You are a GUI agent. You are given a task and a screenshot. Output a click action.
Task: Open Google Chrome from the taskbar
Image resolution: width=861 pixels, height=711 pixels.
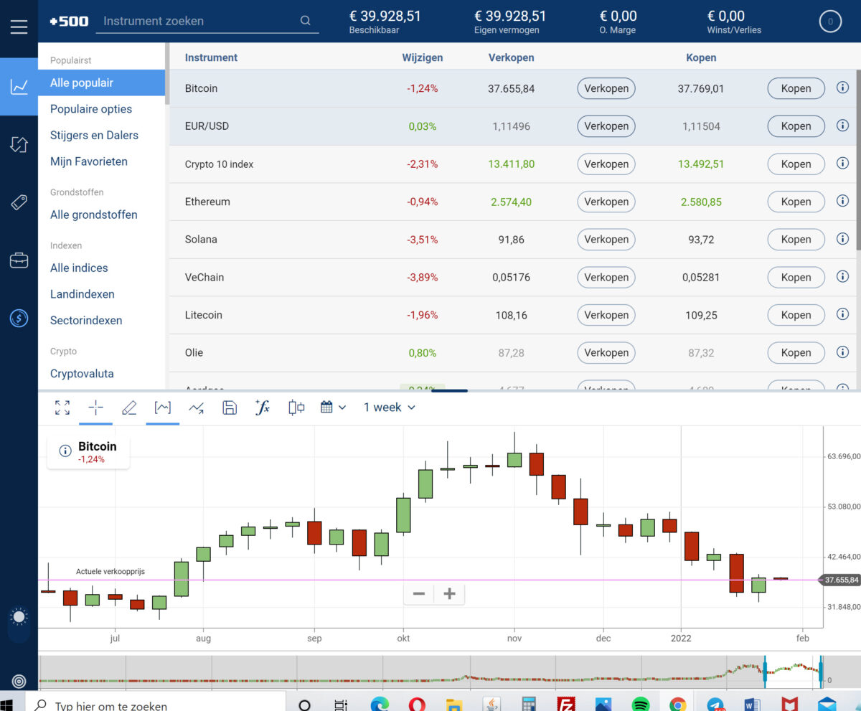pos(678,705)
